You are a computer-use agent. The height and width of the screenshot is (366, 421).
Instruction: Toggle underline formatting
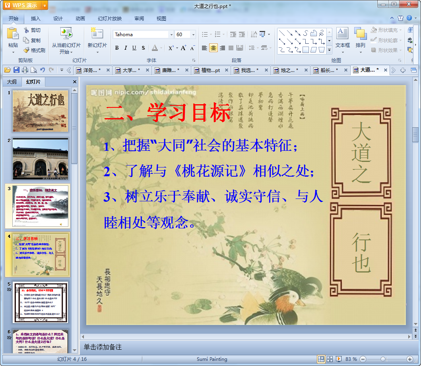(x=134, y=48)
